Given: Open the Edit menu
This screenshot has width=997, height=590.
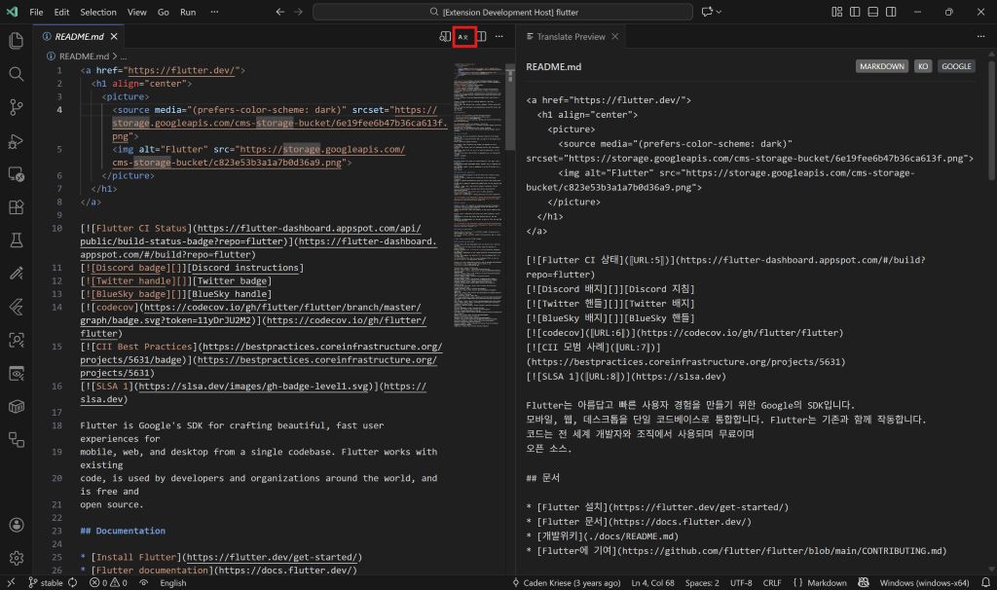Looking at the screenshot, I should (x=61, y=12).
